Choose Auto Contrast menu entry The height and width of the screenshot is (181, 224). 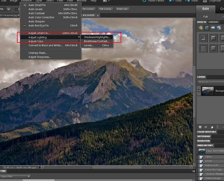coord(51,13)
